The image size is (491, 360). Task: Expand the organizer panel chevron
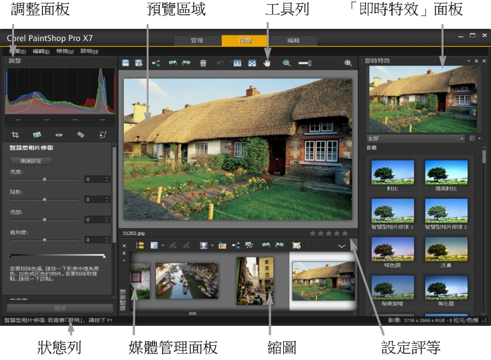click(x=342, y=246)
